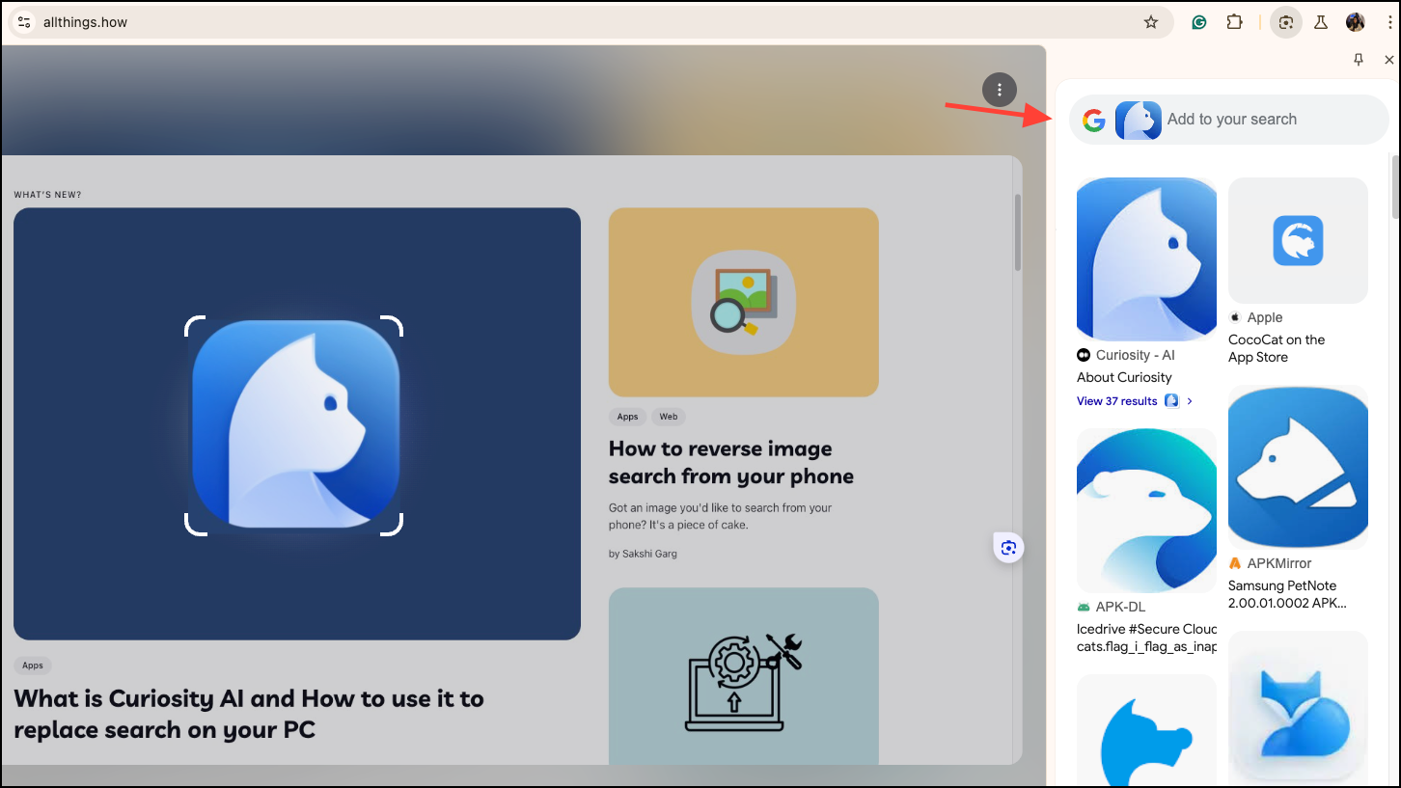
Task: Open the Samsung PetNote dog result image
Action: pyautogui.click(x=1298, y=467)
